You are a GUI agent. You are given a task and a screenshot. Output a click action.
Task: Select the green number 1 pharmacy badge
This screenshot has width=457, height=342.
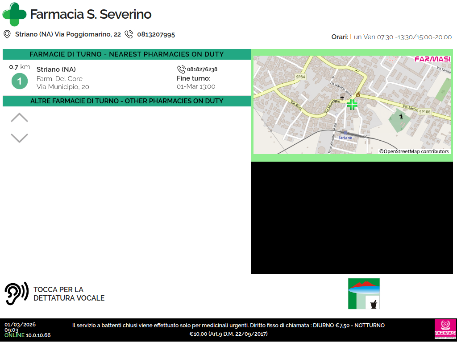(x=19, y=81)
